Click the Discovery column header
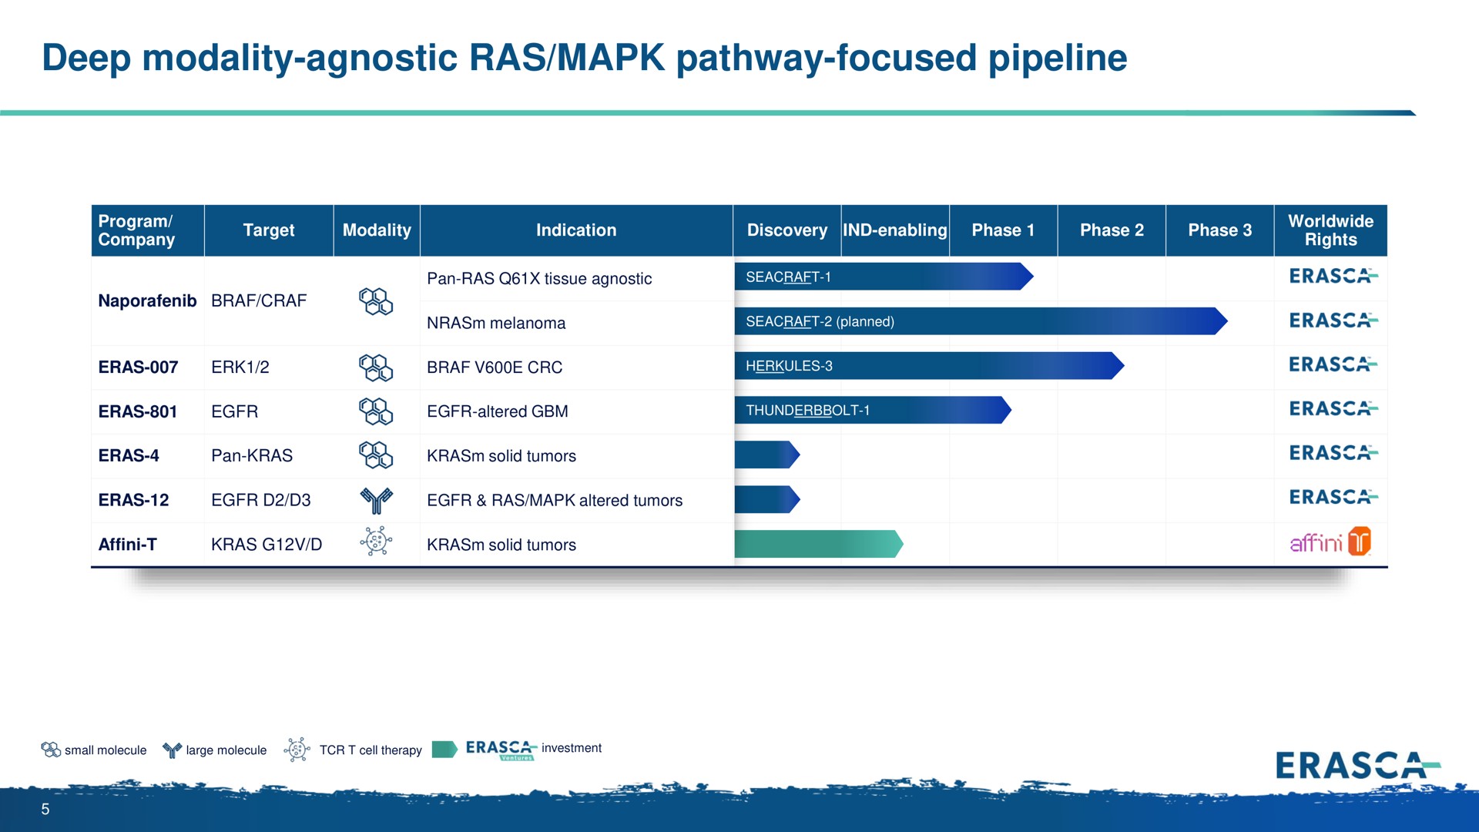The height and width of the screenshot is (832, 1479). coord(787,230)
